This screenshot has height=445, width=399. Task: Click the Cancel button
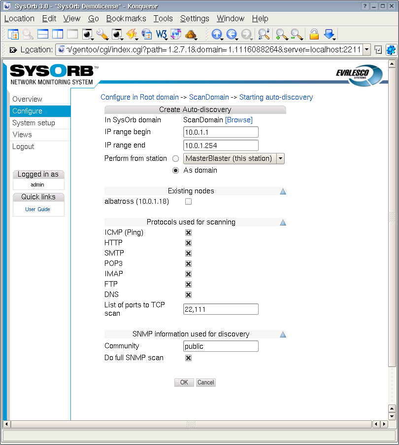(x=206, y=382)
